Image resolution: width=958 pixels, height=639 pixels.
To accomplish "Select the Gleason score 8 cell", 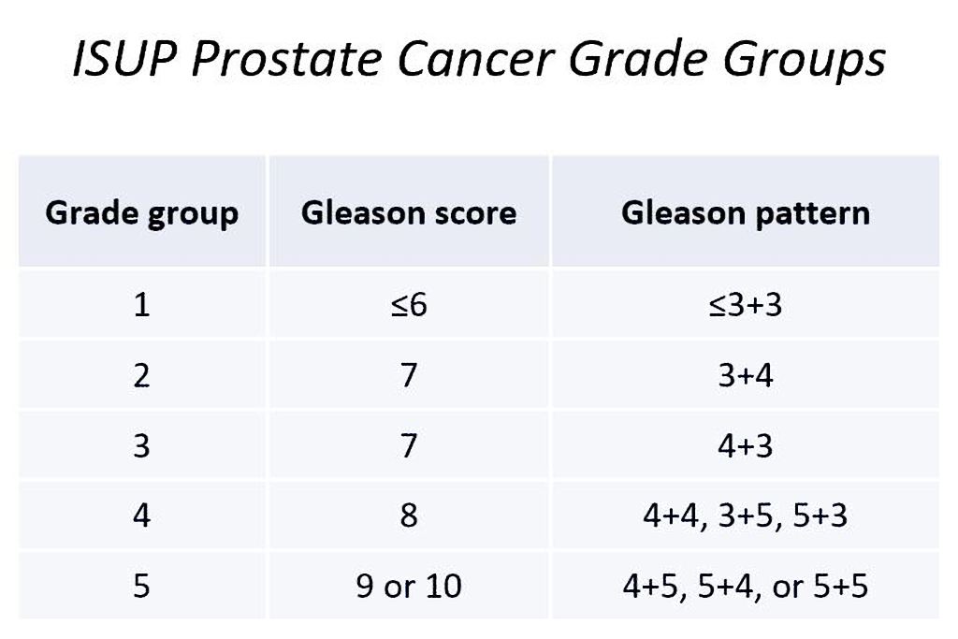I will click(409, 515).
